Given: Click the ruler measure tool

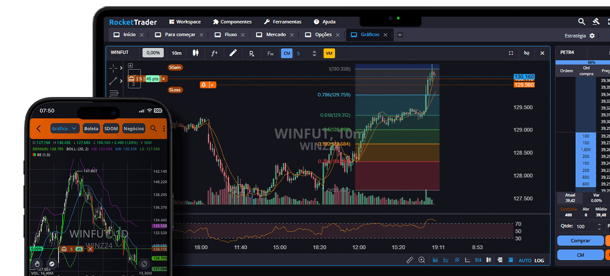Looking at the screenshot, I should (x=409, y=260).
